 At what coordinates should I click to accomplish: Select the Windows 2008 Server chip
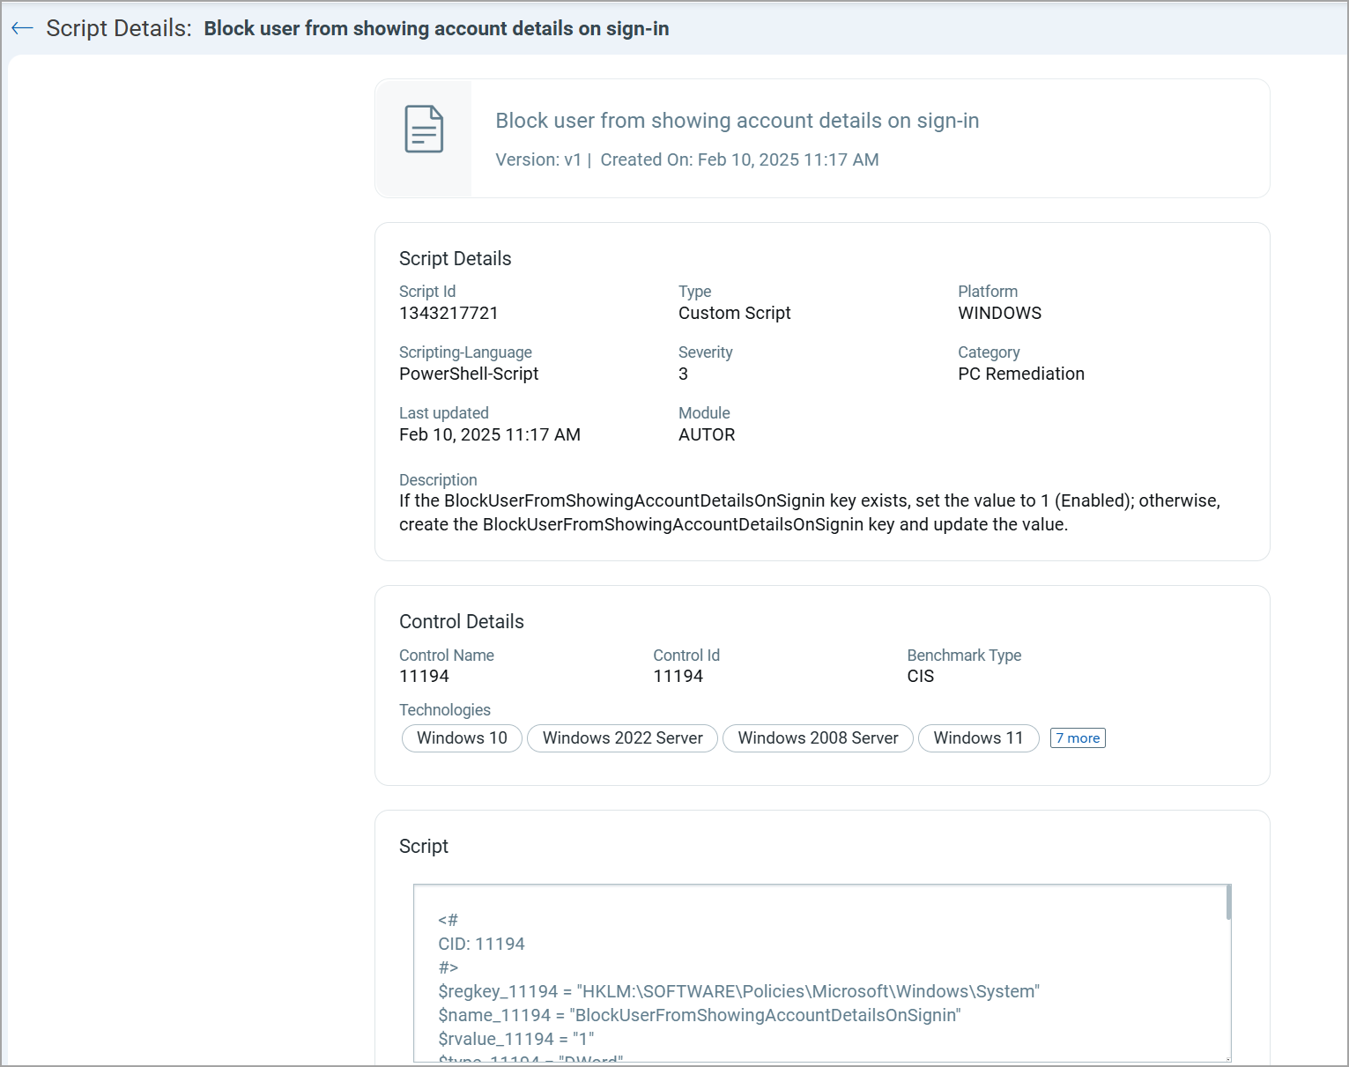818,737
